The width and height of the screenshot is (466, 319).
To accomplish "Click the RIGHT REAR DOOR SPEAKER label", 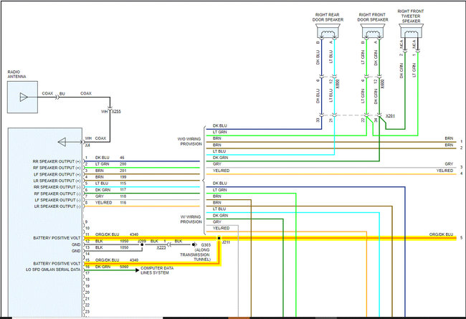I will coord(328,17).
